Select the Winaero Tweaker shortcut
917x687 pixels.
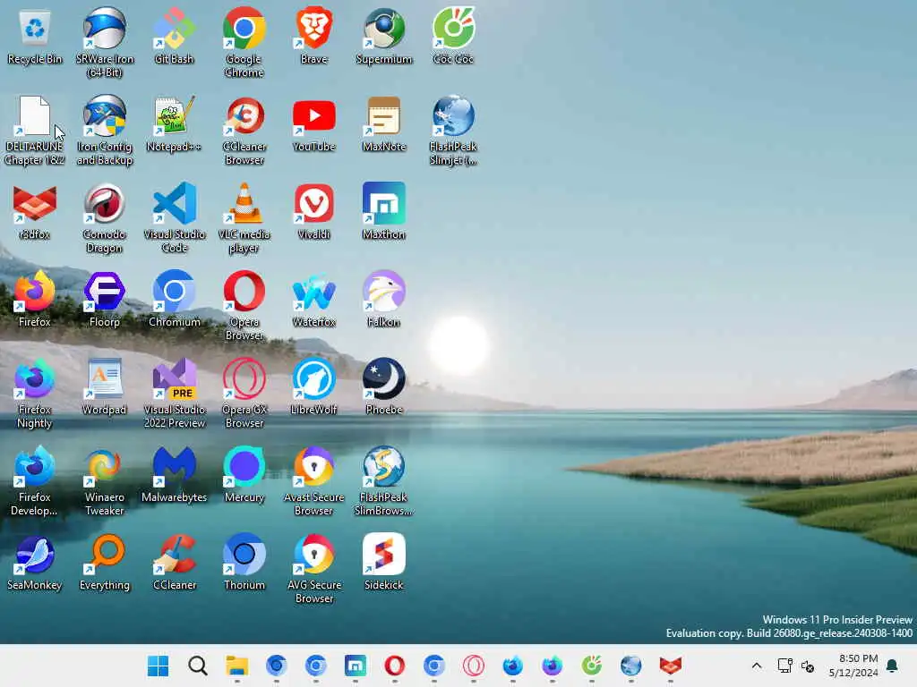[105, 480]
